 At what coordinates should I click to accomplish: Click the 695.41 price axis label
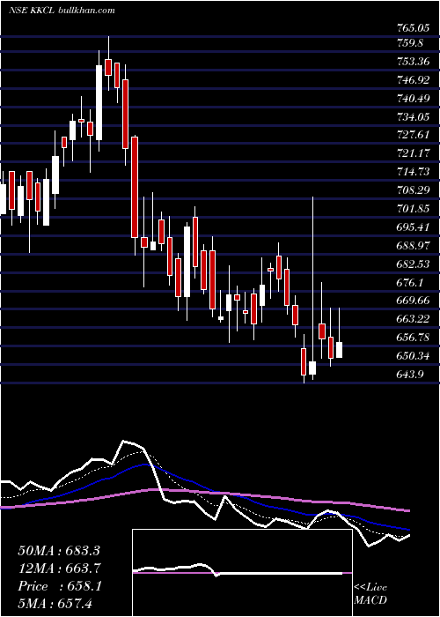point(413,227)
